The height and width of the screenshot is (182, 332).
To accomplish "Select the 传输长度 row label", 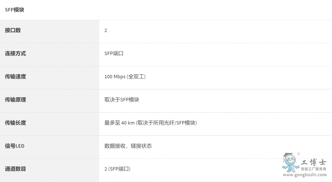I will coord(15,123).
